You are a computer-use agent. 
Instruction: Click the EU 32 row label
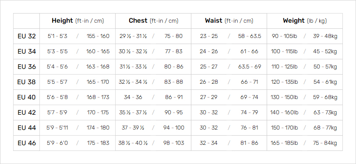(27, 36)
